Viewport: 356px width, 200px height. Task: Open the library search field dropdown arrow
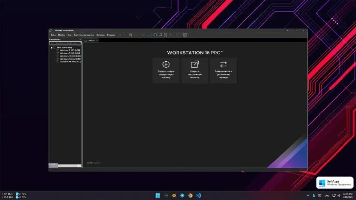coord(80,43)
